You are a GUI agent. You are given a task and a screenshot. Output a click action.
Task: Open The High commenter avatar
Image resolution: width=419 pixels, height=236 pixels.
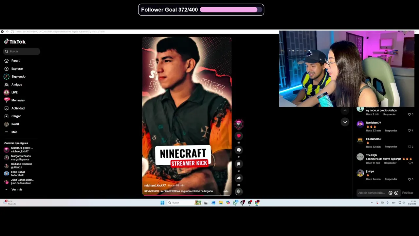tap(360, 157)
